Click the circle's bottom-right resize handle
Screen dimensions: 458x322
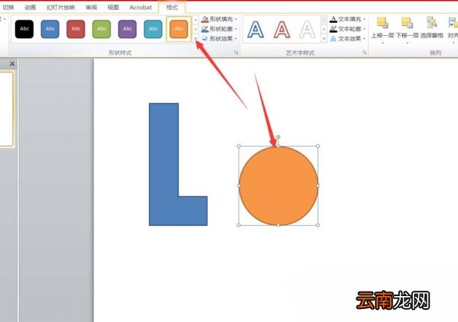click(318, 225)
